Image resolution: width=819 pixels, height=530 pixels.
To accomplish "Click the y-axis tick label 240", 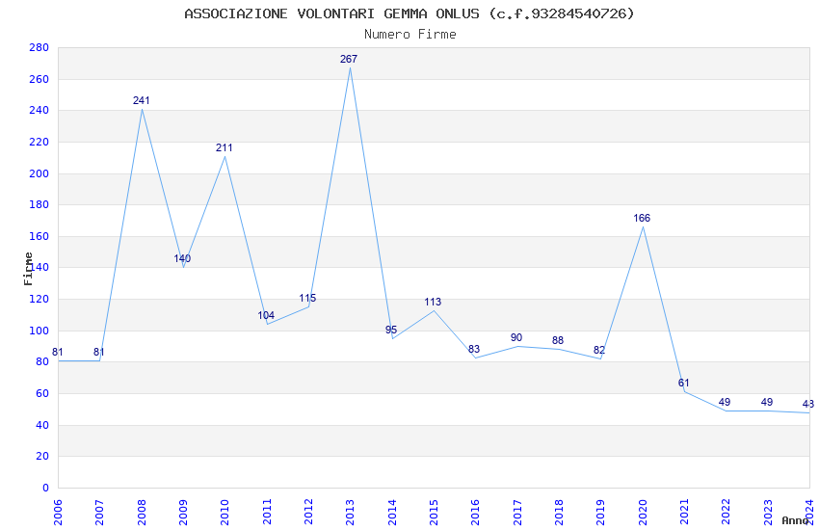I will (40, 110).
